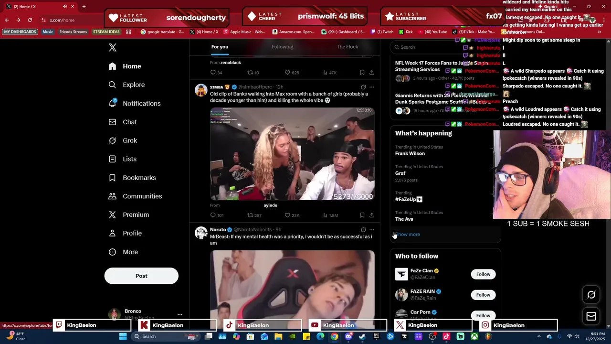The width and height of the screenshot is (611, 344).
Task: Switch to The Flock tab
Action: pos(348,47)
